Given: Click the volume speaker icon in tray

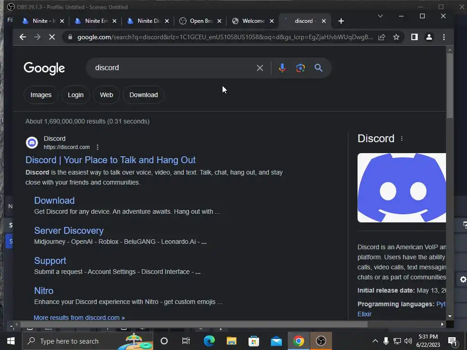Looking at the screenshot, I should 408,341.
